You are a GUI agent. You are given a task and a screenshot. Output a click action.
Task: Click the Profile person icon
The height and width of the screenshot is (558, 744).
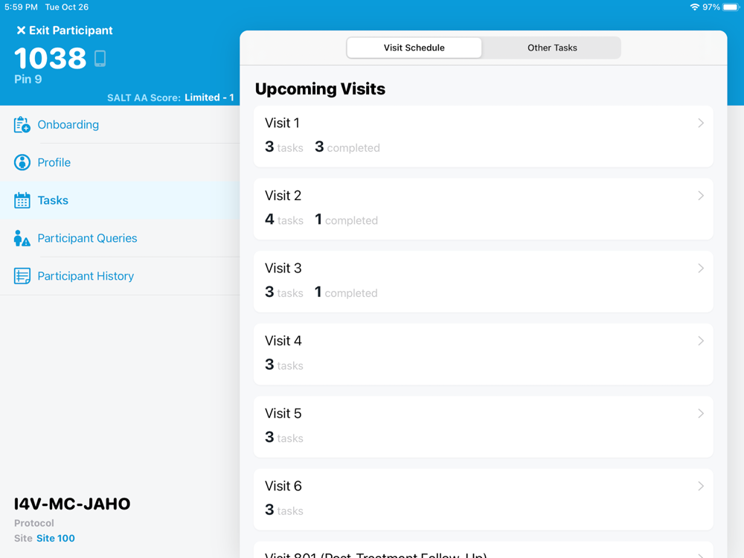pyautogui.click(x=22, y=162)
